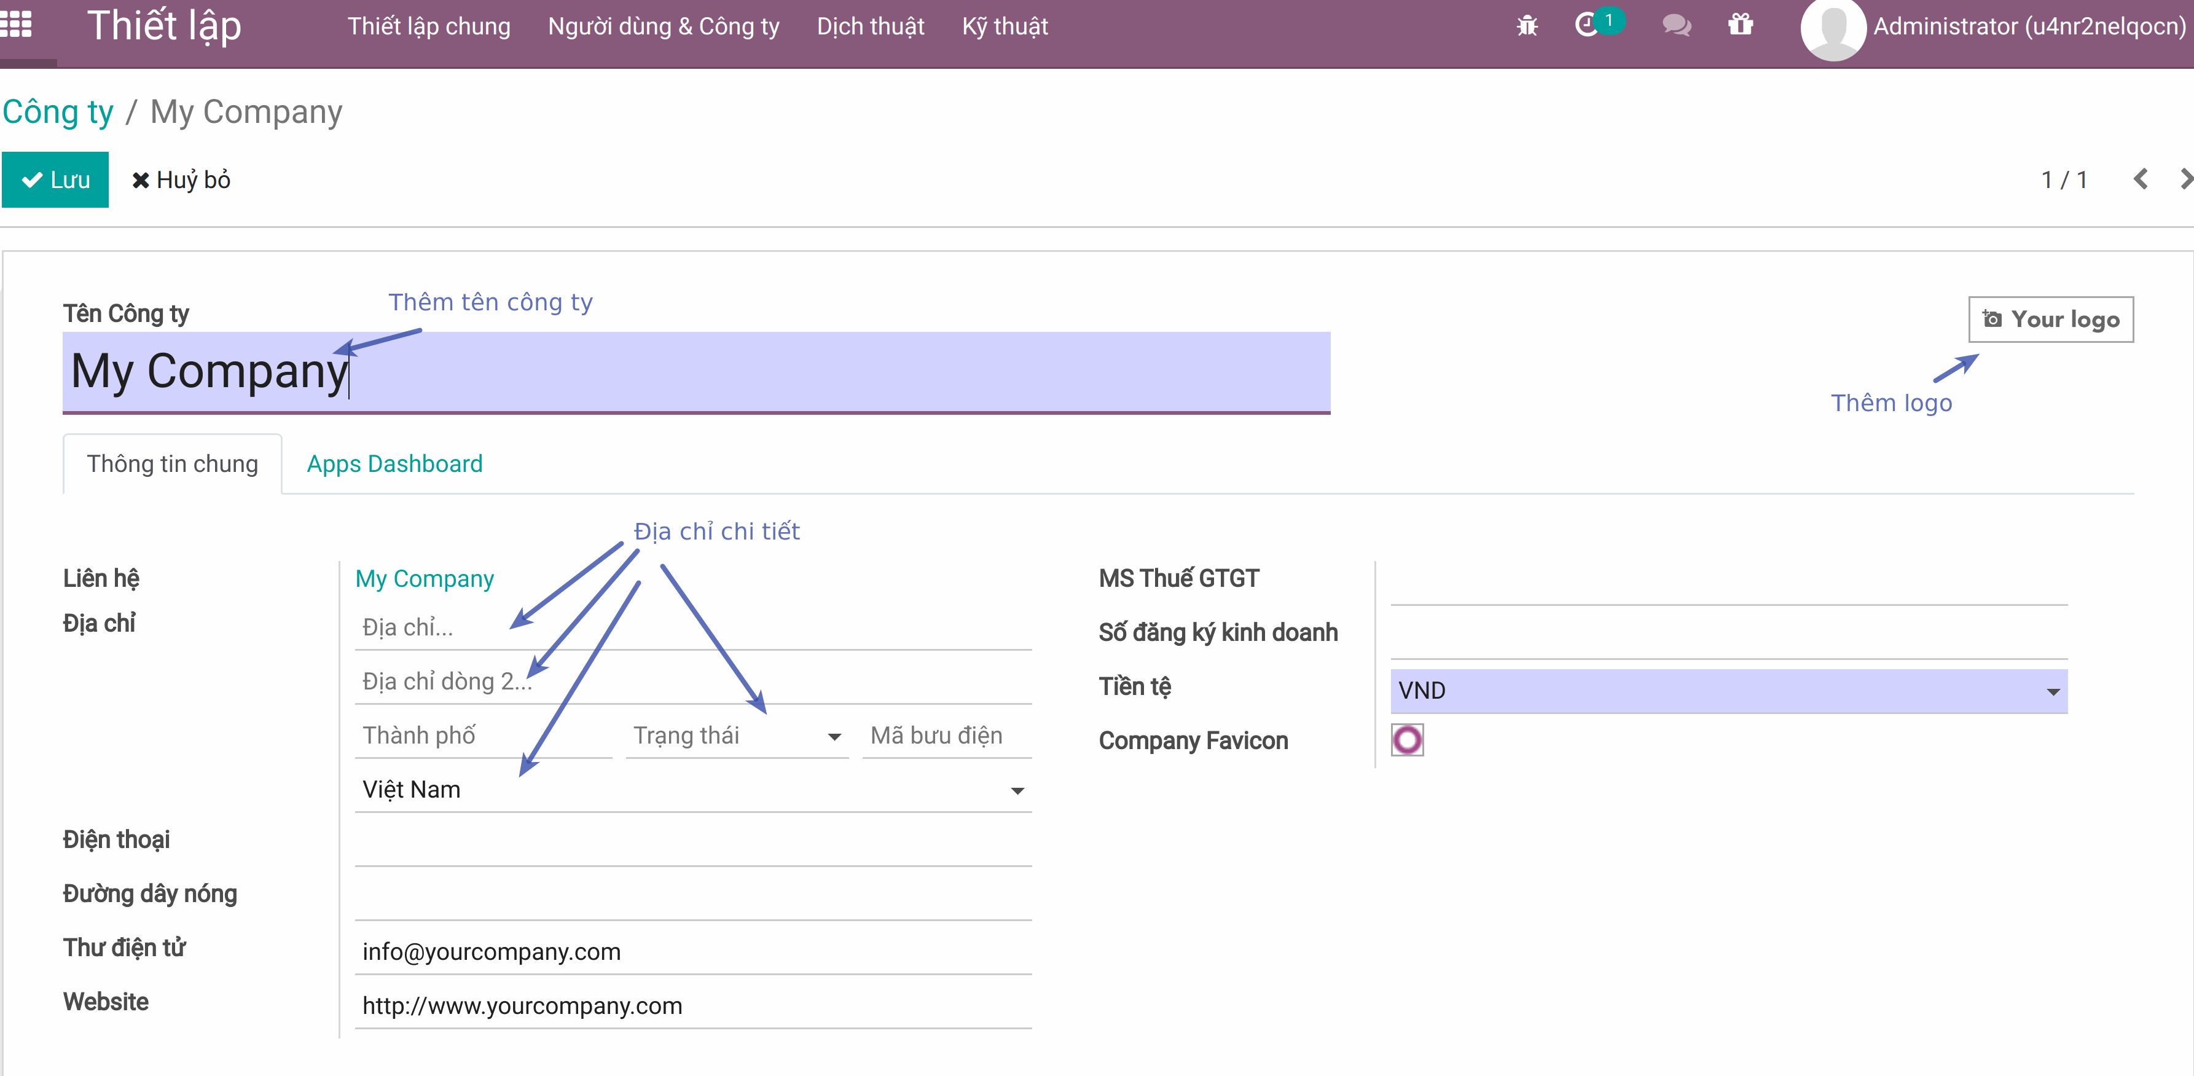Viewport: 2194px width, 1076px height.
Task: Click Huỷ bỏ to discard changes
Action: pyautogui.click(x=181, y=180)
